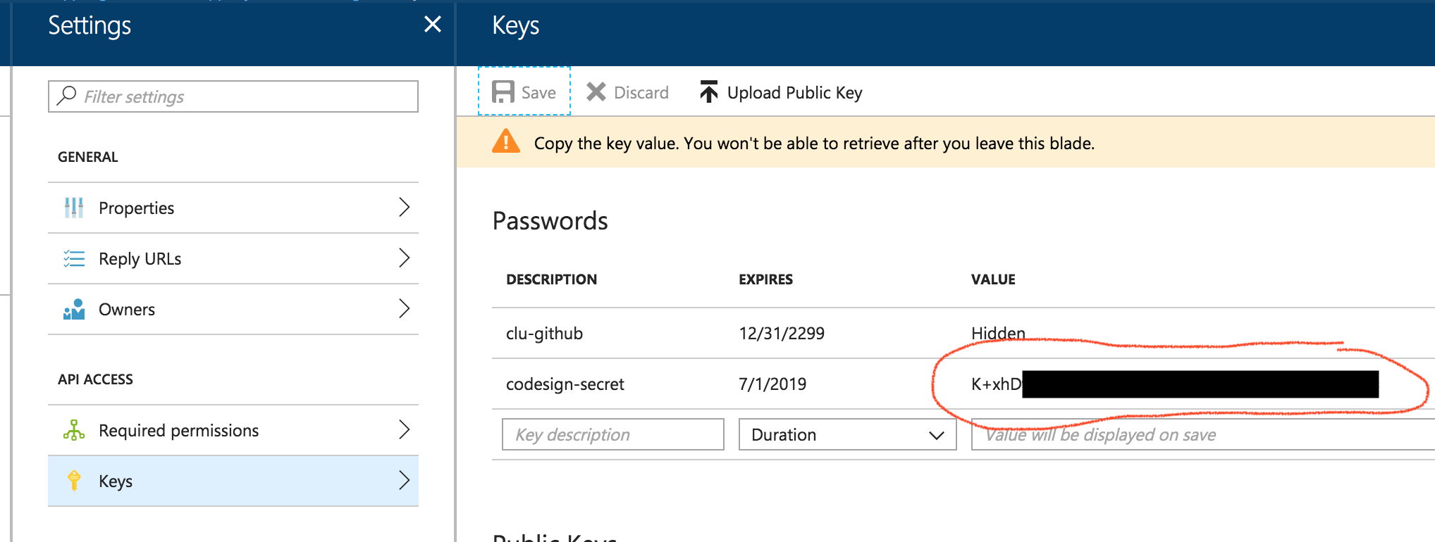The width and height of the screenshot is (1435, 542).
Task: Expand the Owners chevron
Action: pyautogui.click(x=404, y=308)
